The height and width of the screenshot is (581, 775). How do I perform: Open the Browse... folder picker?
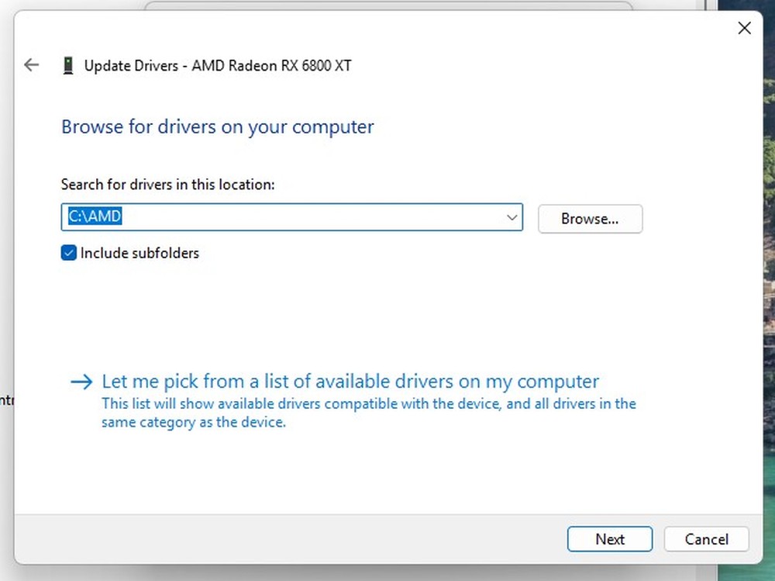point(590,219)
